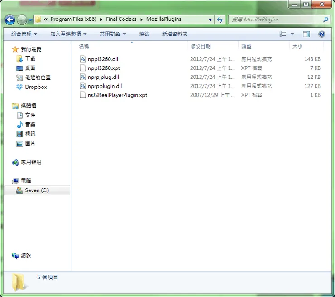
Task: Open the recent pages dropdown arrow
Action: tap(30, 20)
